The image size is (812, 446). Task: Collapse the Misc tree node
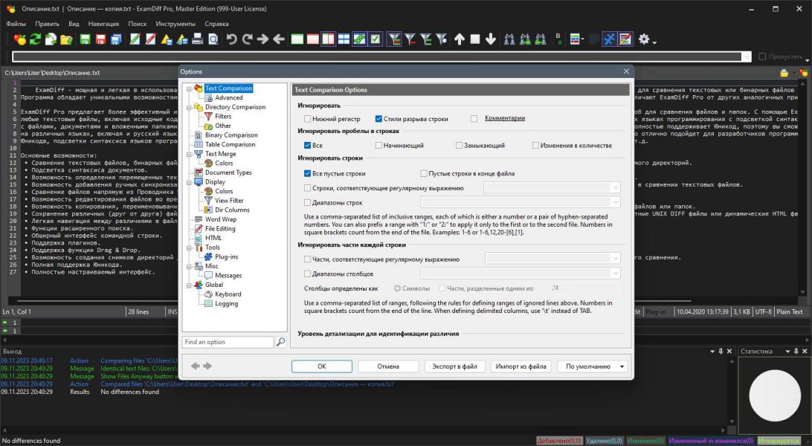click(x=190, y=266)
